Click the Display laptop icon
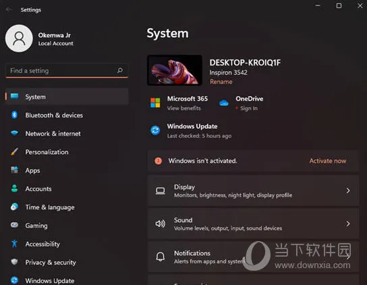 pyautogui.click(x=161, y=190)
